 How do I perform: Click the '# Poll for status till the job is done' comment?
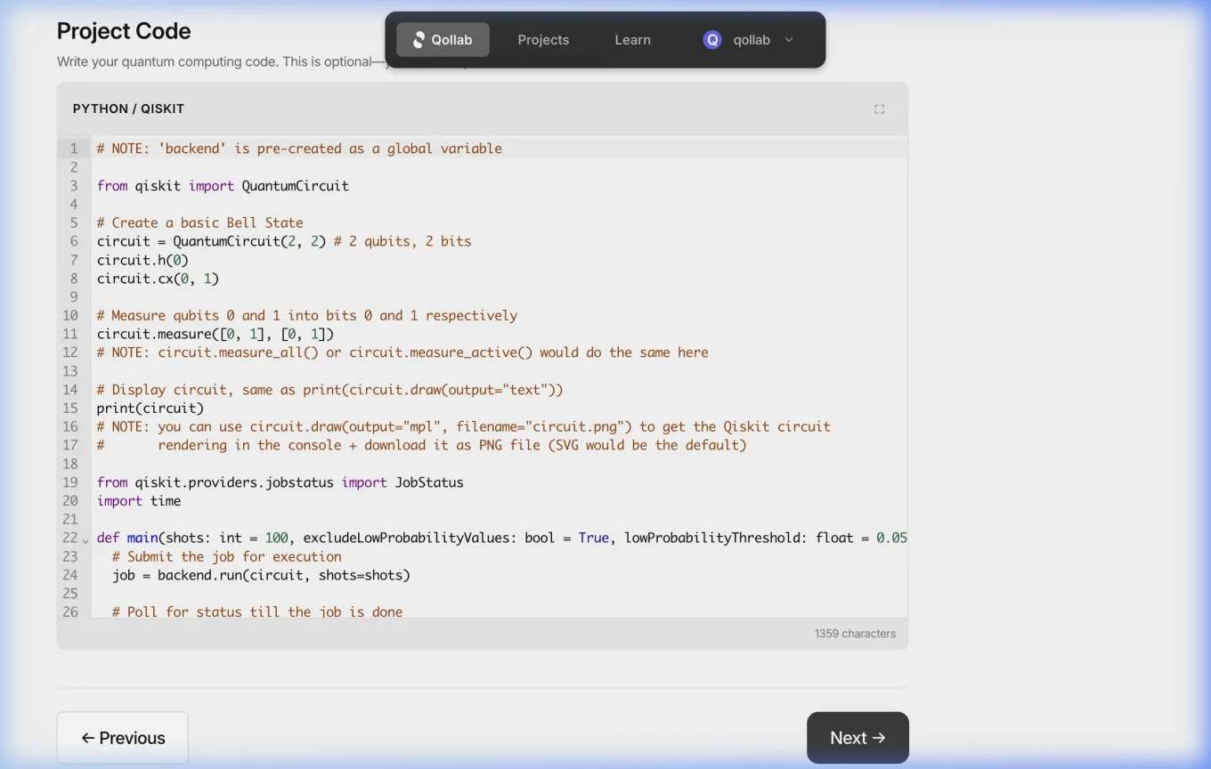257,611
